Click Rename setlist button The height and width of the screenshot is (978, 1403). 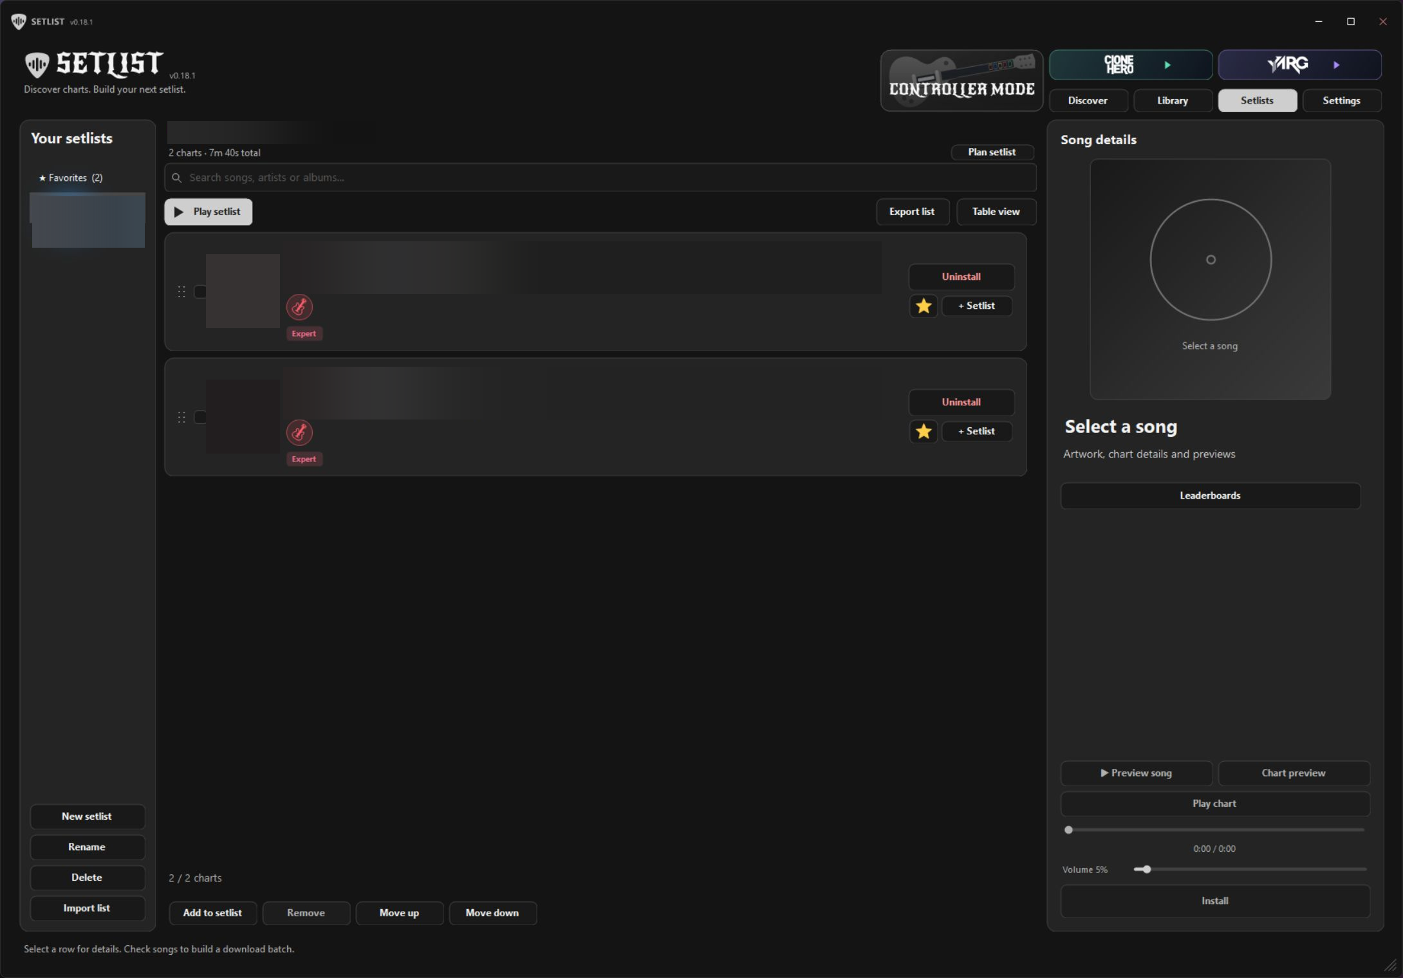pyautogui.click(x=87, y=847)
